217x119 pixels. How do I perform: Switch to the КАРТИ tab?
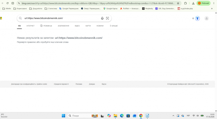(88, 26)
